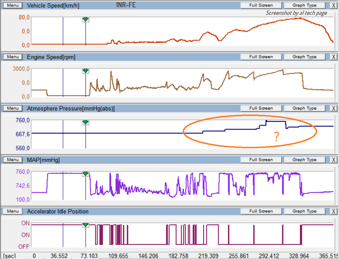Change Graph Type for Atmosphere Pressure
339x259 pixels.
click(x=304, y=108)
